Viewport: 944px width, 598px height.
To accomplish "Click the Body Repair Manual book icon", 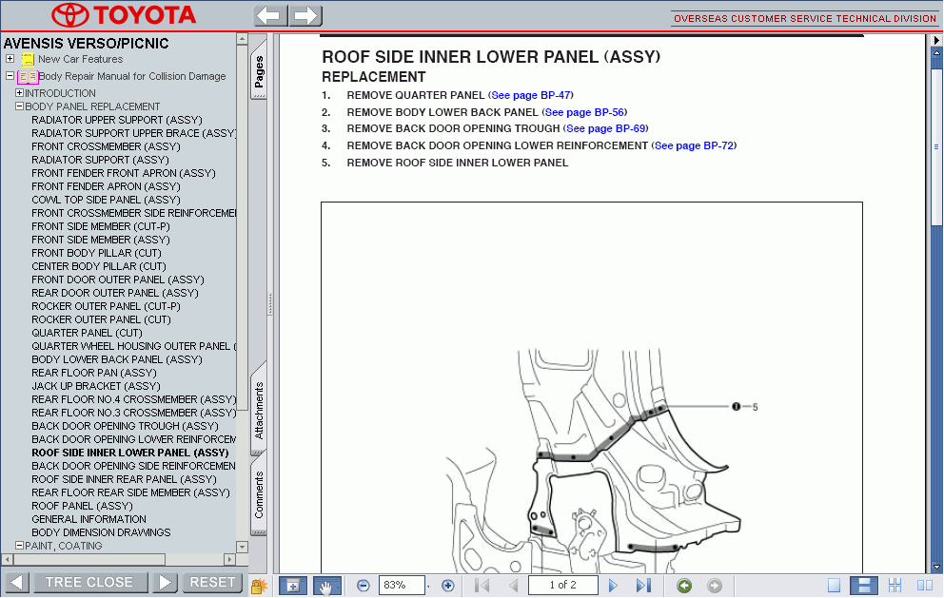I will point(28,77).
